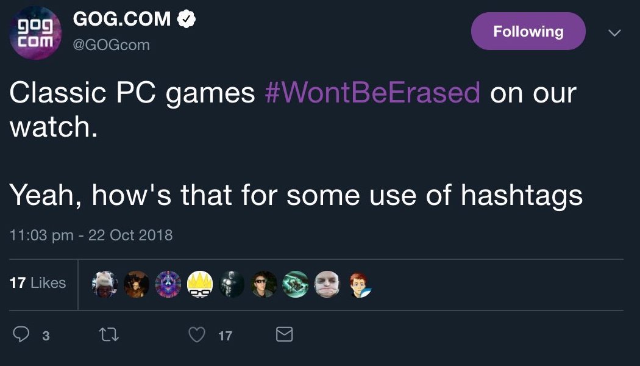Viewport: 640px width, 366px height.
Task: Open the 11:03 pm - 22 Oct 2018 timestamp
Action: point(91,235)
